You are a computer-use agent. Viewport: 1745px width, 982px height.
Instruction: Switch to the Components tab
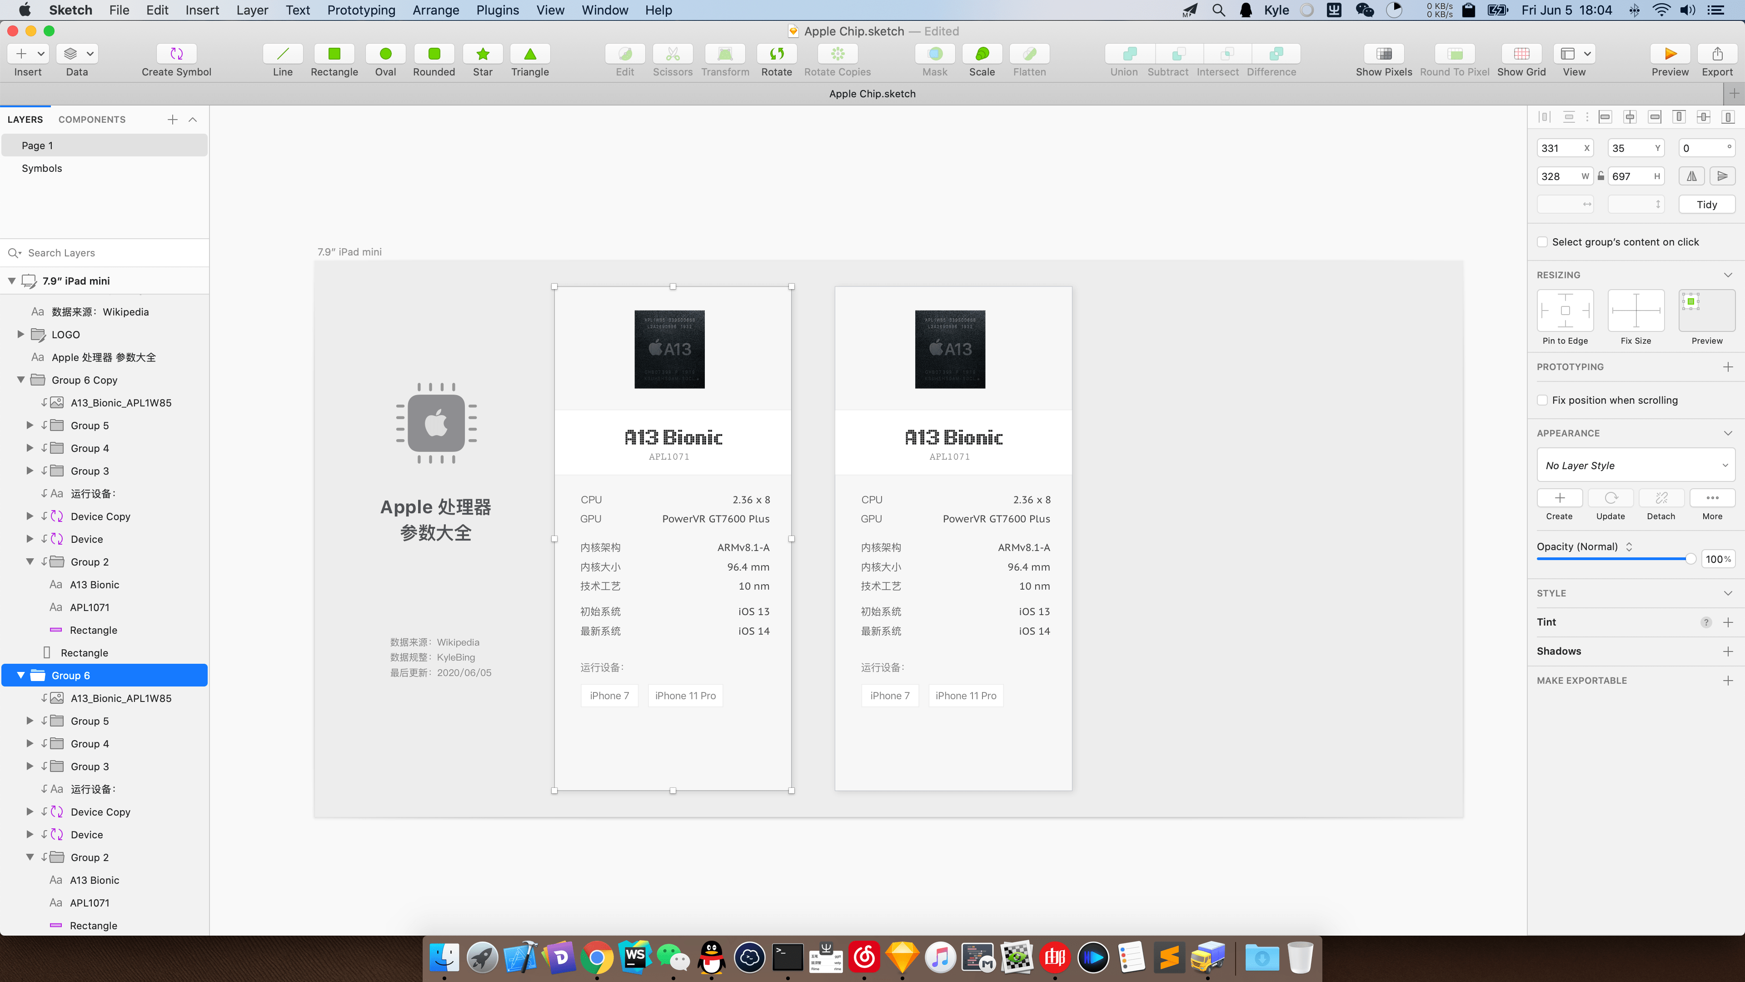[92, 119]
